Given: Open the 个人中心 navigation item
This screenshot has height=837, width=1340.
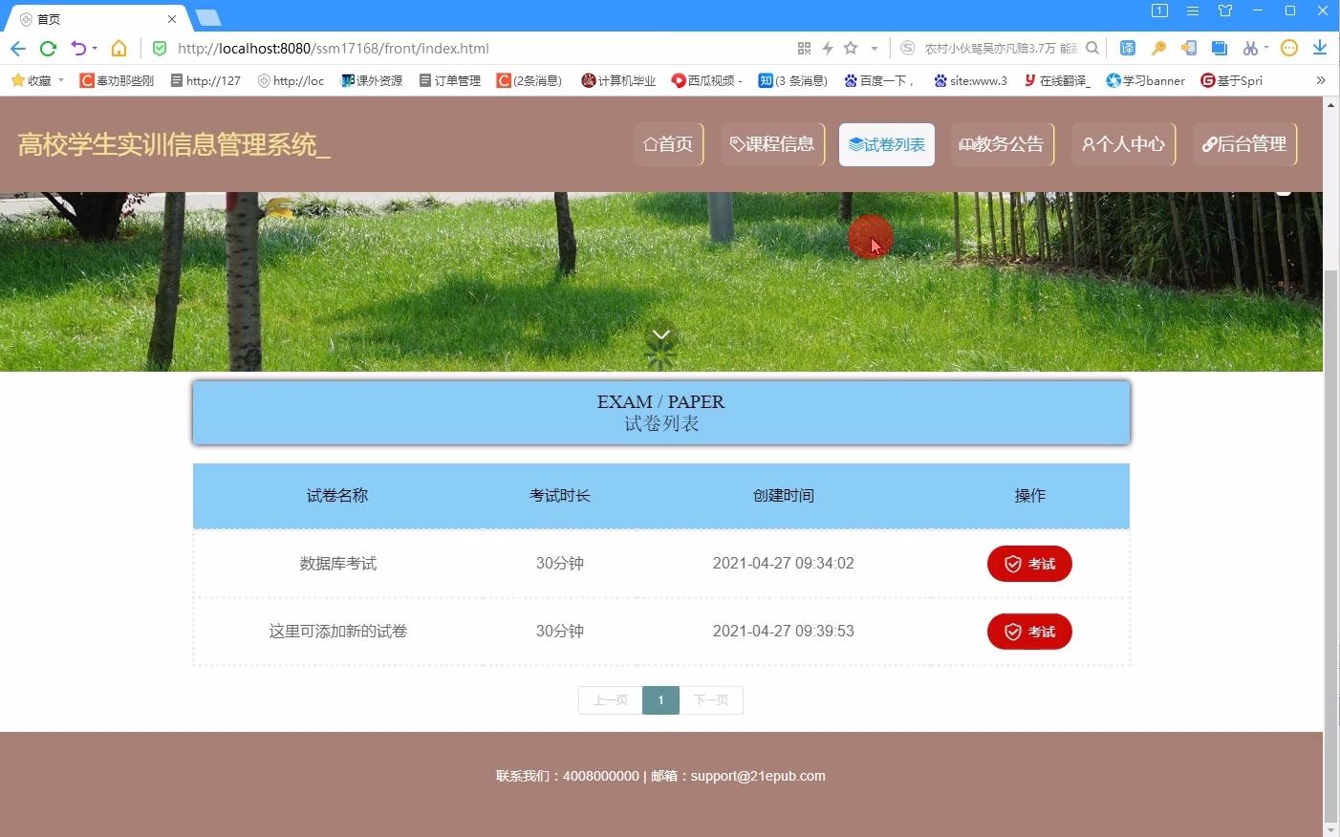Looking at the screenshot, I should pyautogui.click(x=1123, y=143).
